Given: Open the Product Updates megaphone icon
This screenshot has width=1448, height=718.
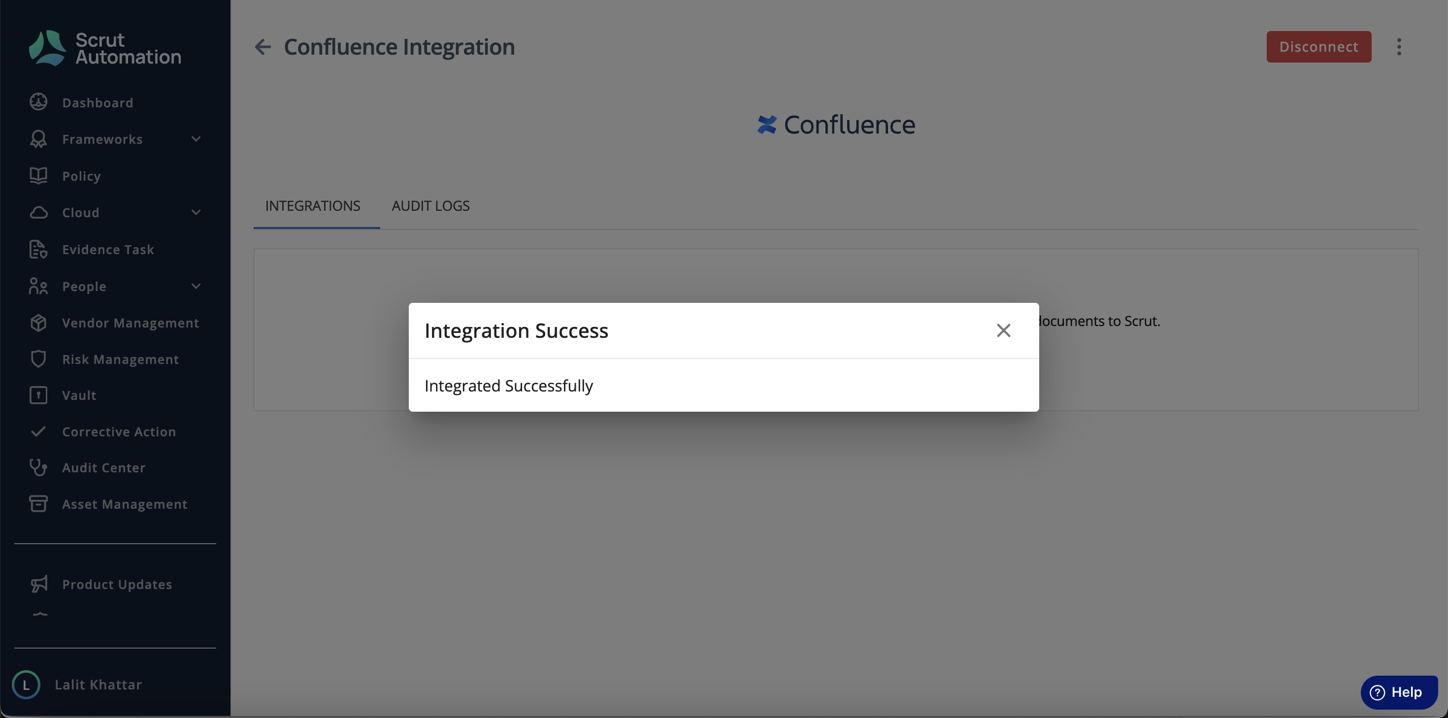Looking at the screenshot, I should pyautogui.click(x=38, y=584).
